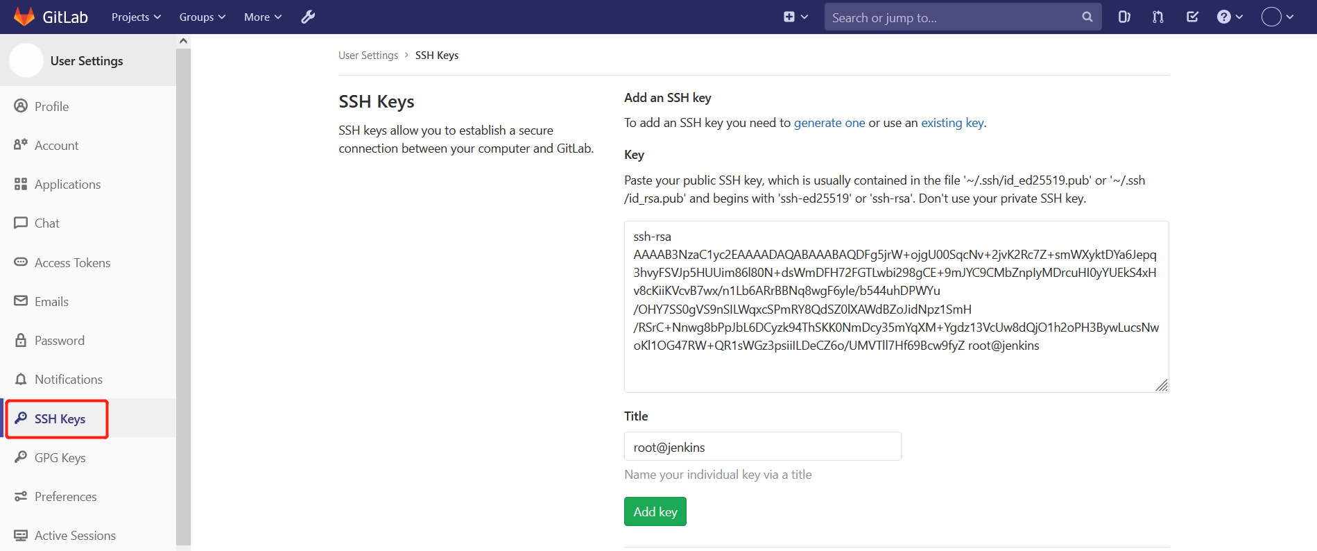
Task: Open the generate one link
Action: click(829, 123)
